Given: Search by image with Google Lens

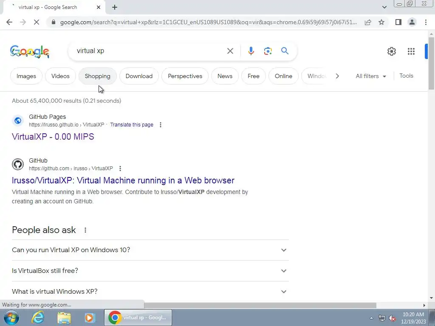Looking at the screenshot, I should (268, 51).
